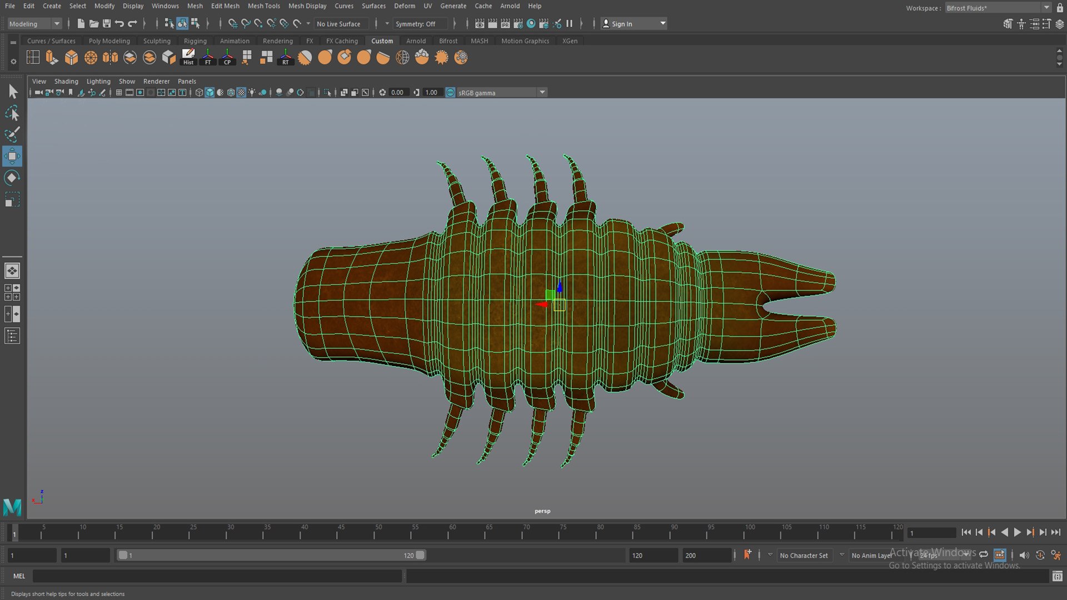Image resolution: width=1067 pixels, height=600 pixels.
Task: Click the range slider bar handle at 120
Action: pyautogui.click(x=420, y=555)
